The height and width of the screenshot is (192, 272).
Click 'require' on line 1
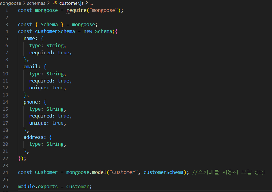76,10
